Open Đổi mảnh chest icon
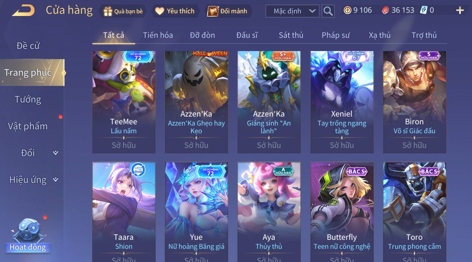The width and height of the screenshot is (472, 262). [212, 11]
